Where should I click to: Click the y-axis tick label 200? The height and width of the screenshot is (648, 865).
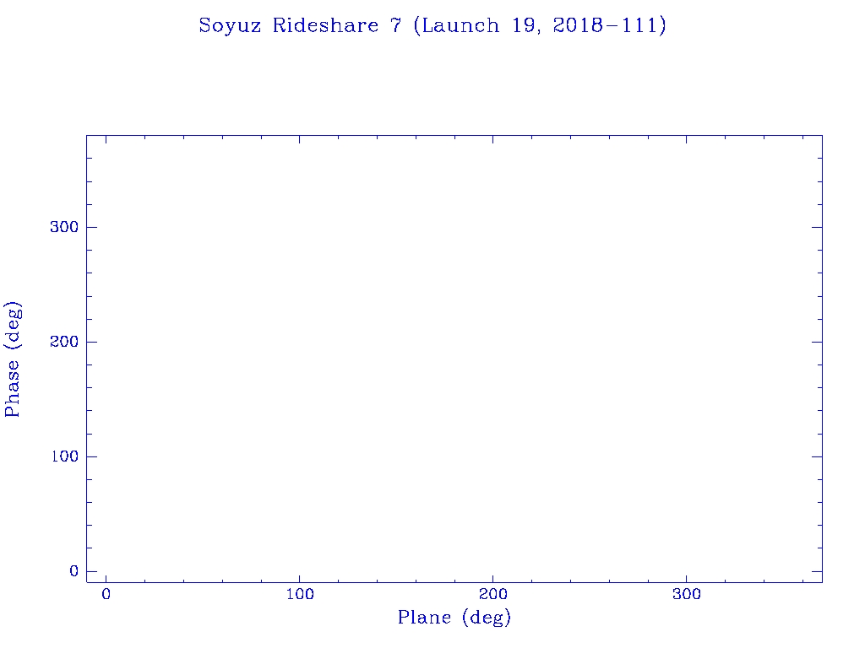(63, 342)
